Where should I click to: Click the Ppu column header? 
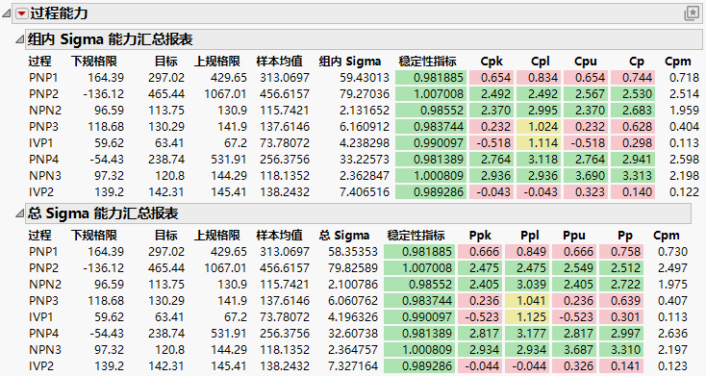(574, 235)
